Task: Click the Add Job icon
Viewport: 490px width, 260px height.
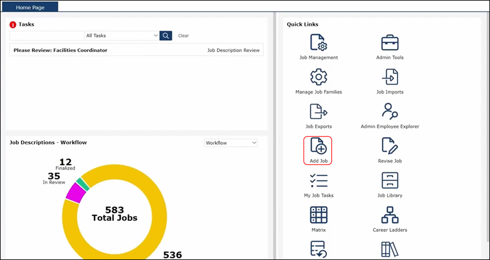Action: pos(318,146)
